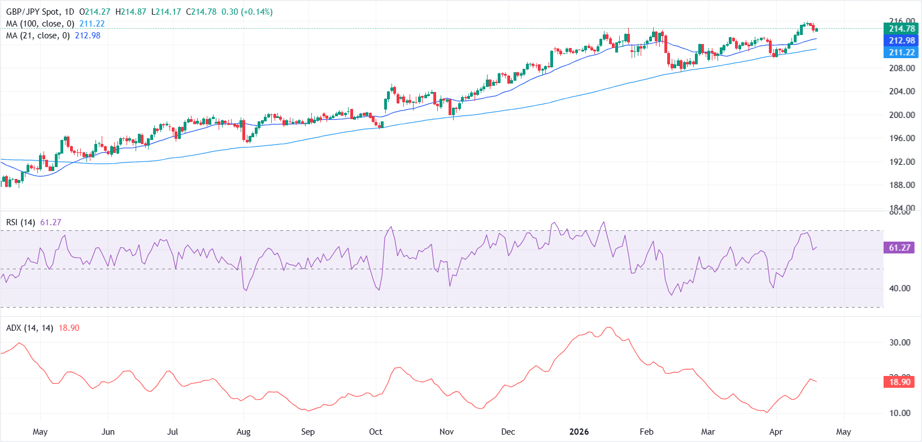Click the purple 61.27 RSI value tag
922x442 pixels.
pyautogui.click(x=899, y=248)
